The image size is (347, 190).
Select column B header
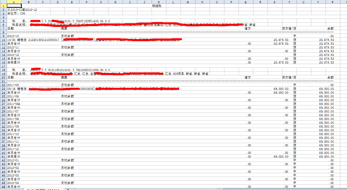pos(28,2)
